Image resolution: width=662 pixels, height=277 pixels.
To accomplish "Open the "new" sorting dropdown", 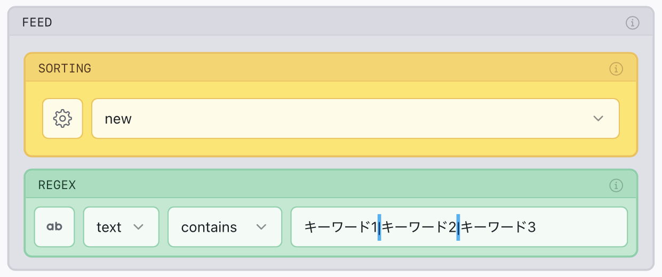I will click(355, 118).
